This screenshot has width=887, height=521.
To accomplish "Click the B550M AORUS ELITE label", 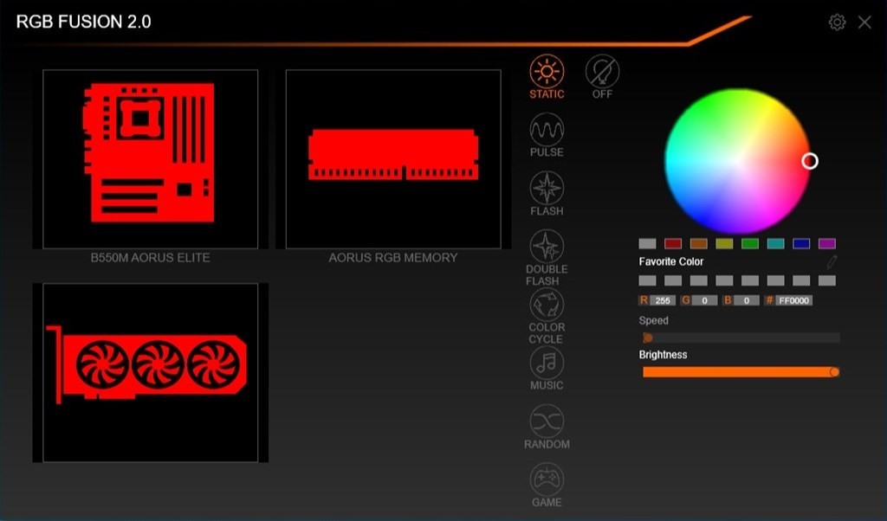I will [151, 258].
